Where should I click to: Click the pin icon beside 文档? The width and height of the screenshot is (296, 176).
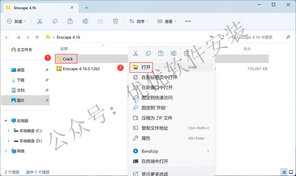tap(47, 90)
